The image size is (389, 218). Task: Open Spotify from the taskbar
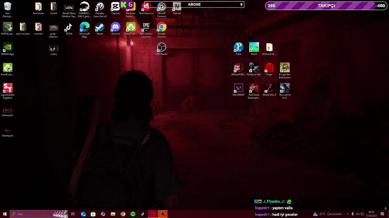(133, 214)
